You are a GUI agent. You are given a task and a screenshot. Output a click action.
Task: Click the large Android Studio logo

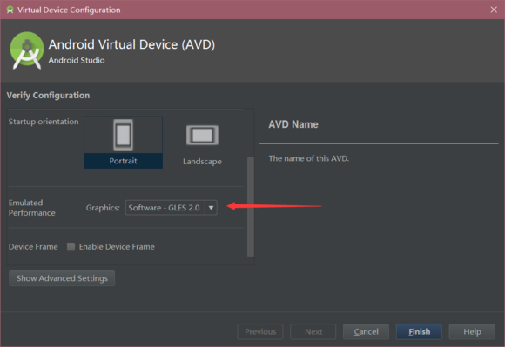27,50
